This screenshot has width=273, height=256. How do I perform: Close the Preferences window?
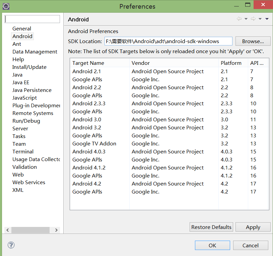click(x=263, y=5)
